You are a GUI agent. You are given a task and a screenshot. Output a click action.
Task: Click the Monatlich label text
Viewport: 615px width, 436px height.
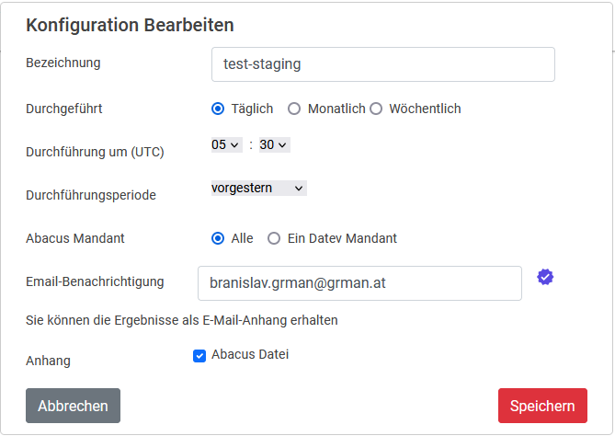(336, 109)
